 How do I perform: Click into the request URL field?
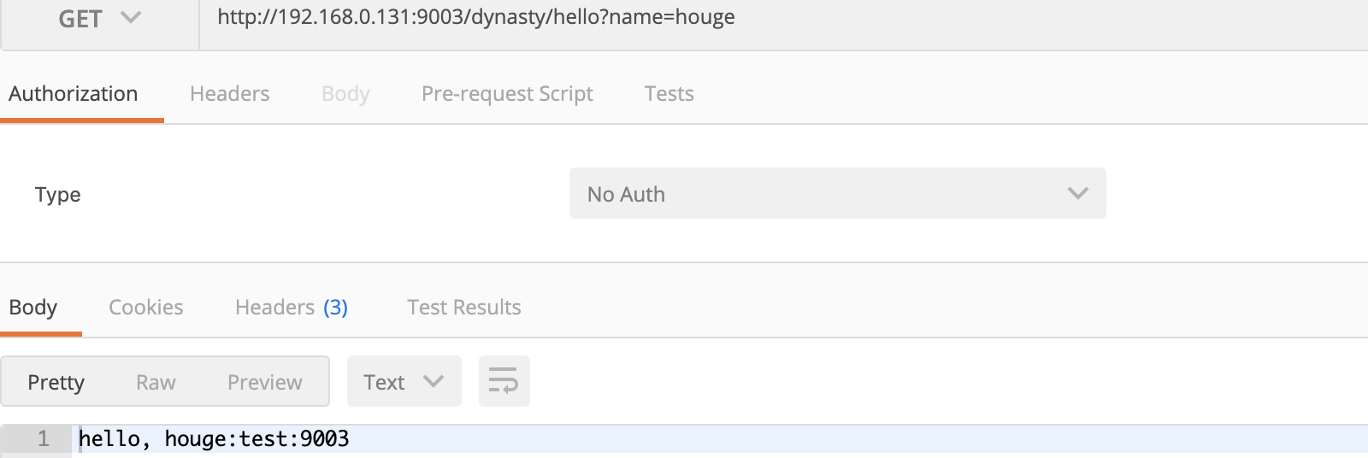pyautogui.click(x=783, y=19)
